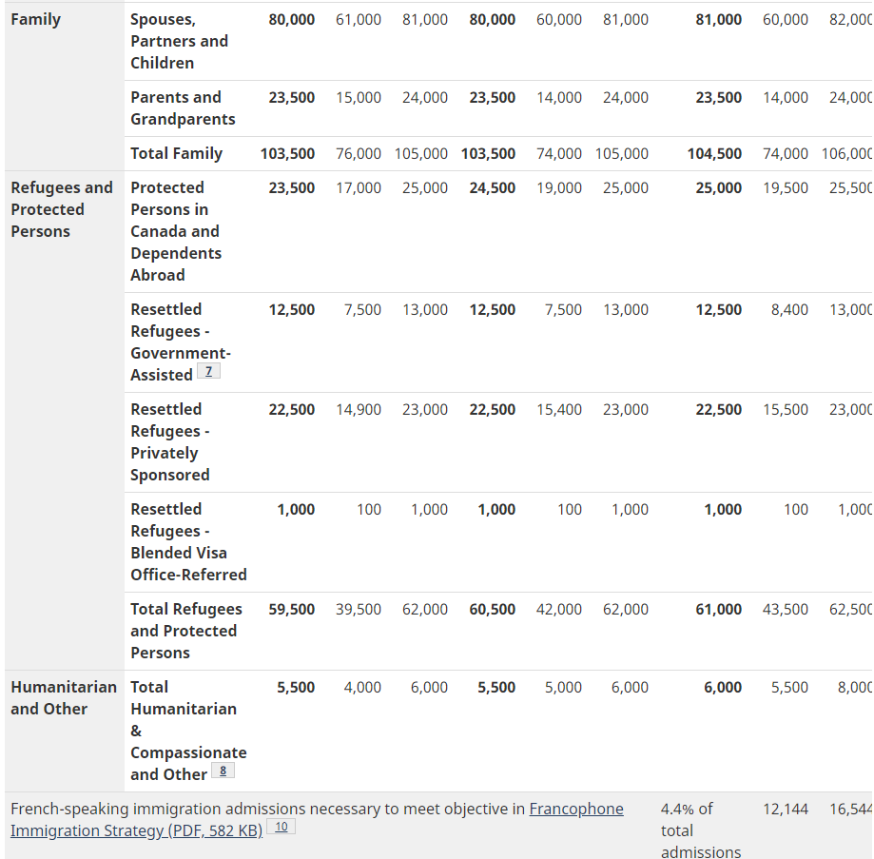Select the 8,400 Government-Assisted low range value
The image size is (874, 859).
click(x=789, y=310)
